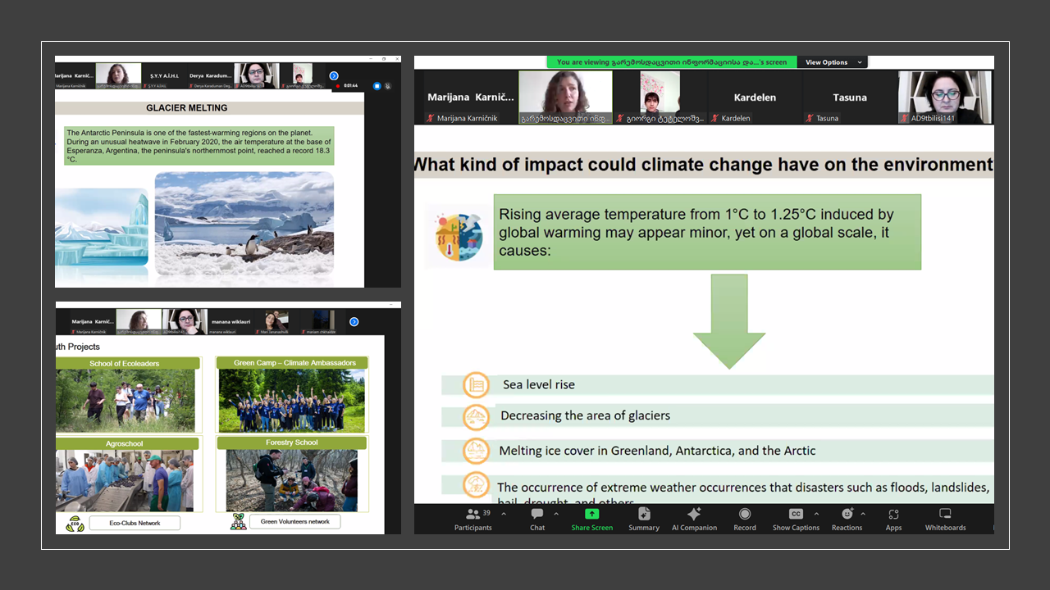
Task: Click the ECO recycling icon near Eco-Clubs Network
Action: [75, 524]
